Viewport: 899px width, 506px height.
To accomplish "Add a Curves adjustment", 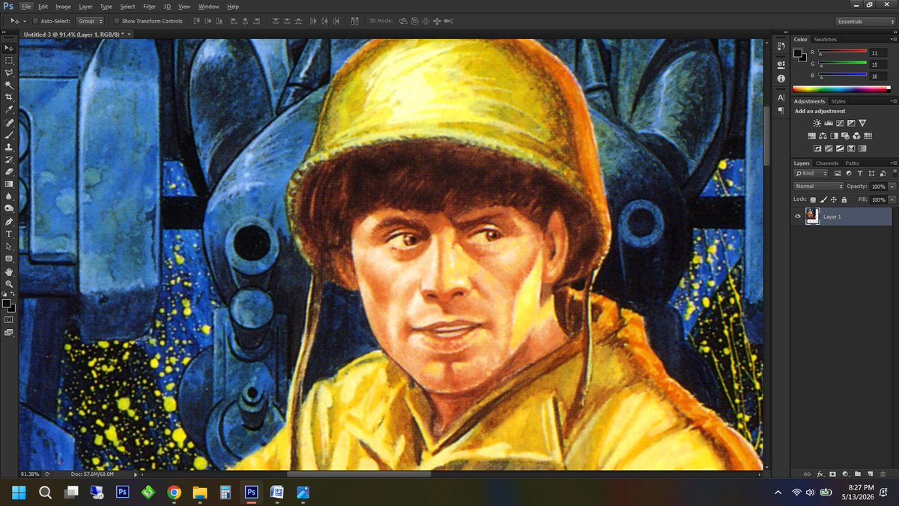I will coord(840,122).
